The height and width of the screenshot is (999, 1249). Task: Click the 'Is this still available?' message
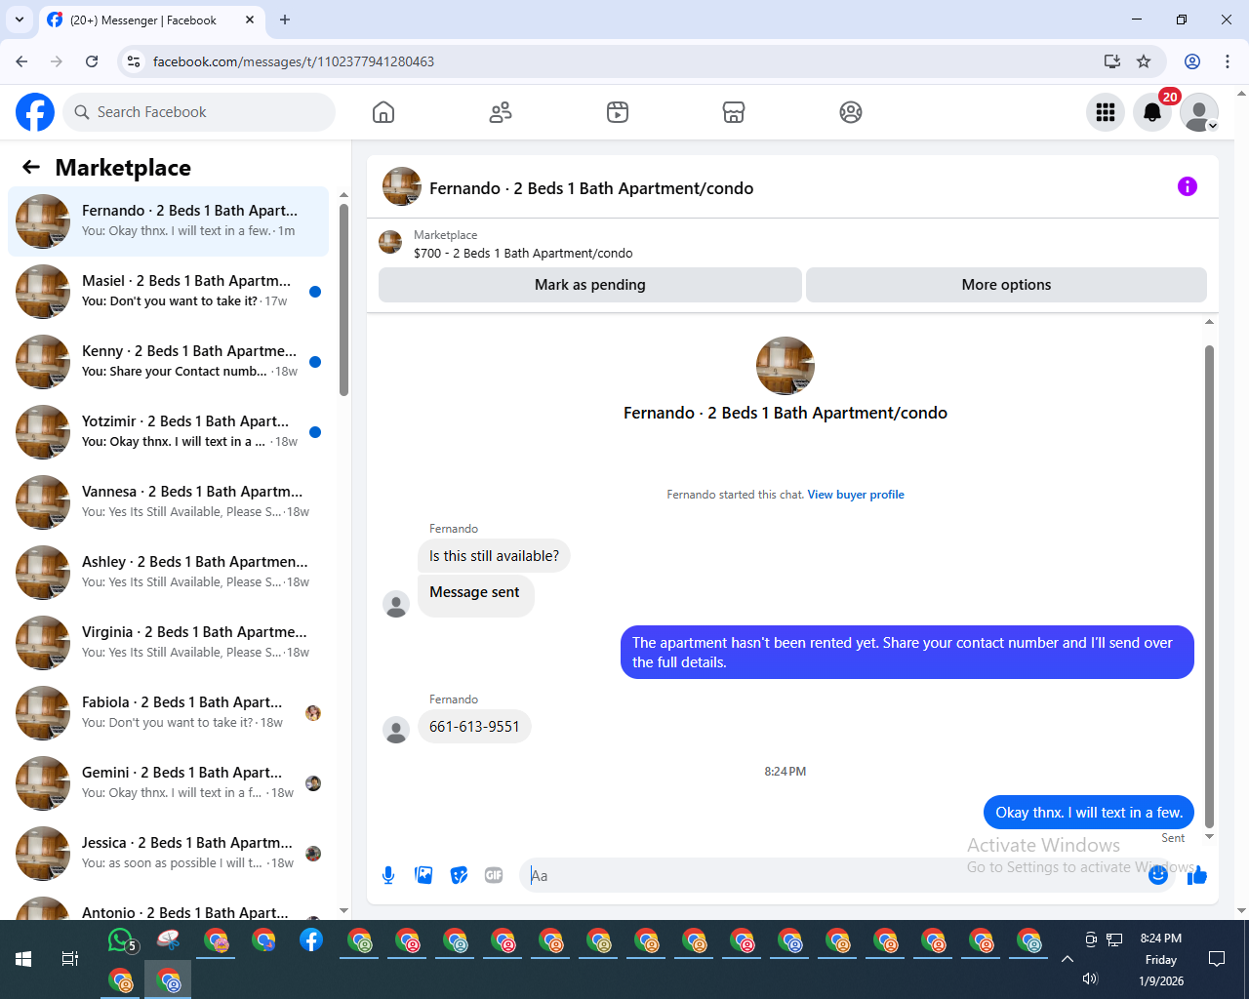click(x=494, y=556)
